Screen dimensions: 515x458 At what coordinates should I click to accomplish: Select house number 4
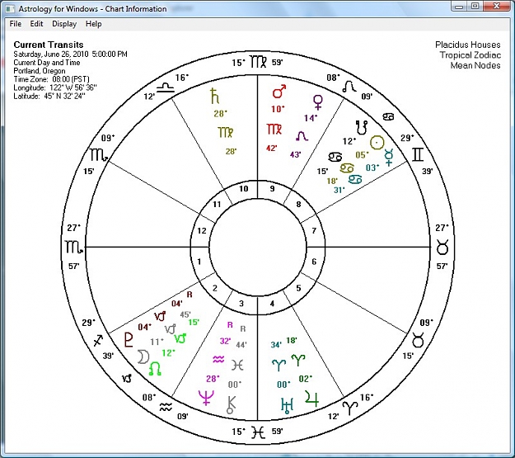(272, 304)
